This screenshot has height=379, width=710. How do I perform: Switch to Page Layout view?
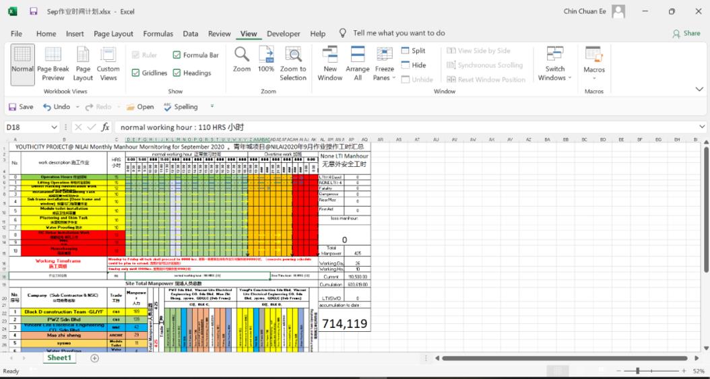click(x=83, y=64)
